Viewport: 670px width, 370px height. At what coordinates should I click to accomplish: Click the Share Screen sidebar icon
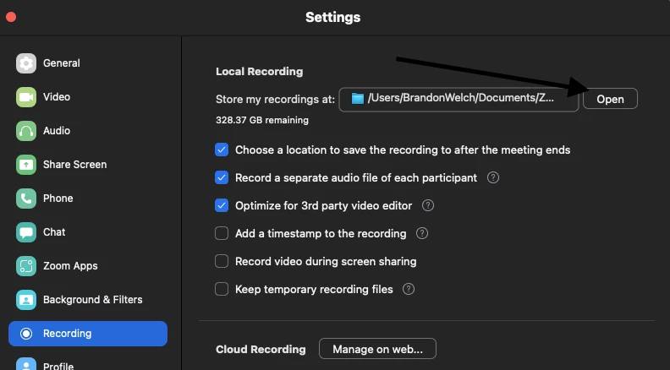pyautogui.click(x=26, y=165)
